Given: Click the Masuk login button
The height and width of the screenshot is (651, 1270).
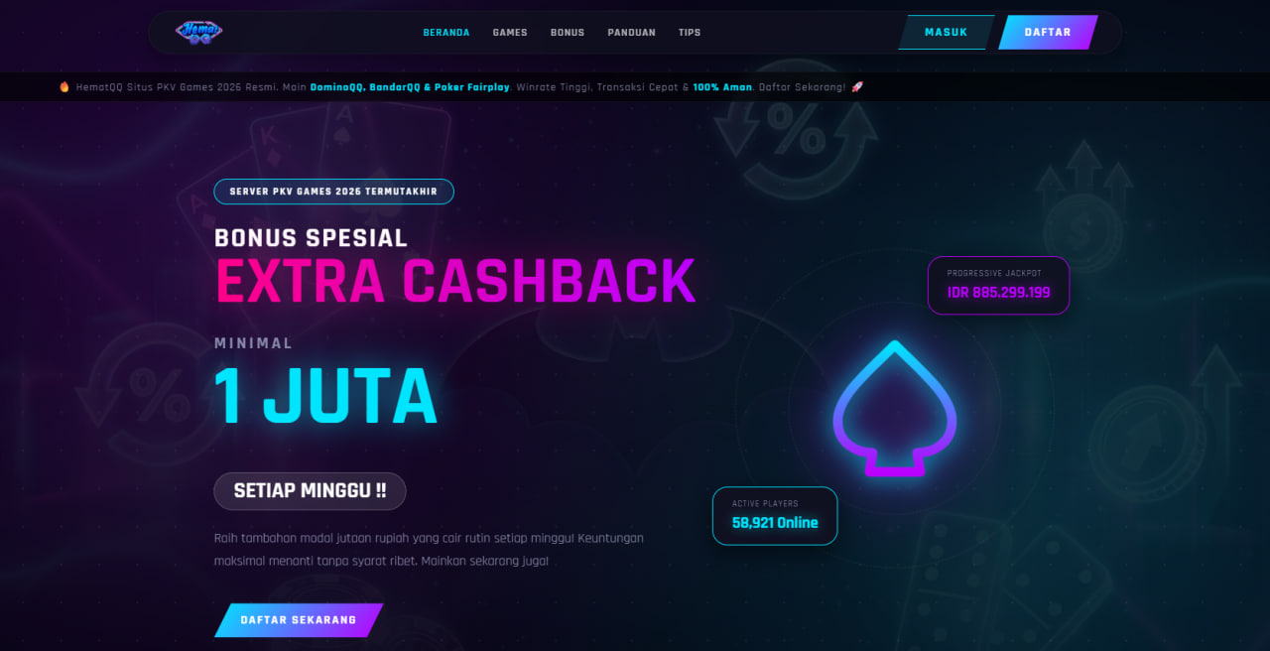Looking at the screenshot, I should click(x=947, y=33).
